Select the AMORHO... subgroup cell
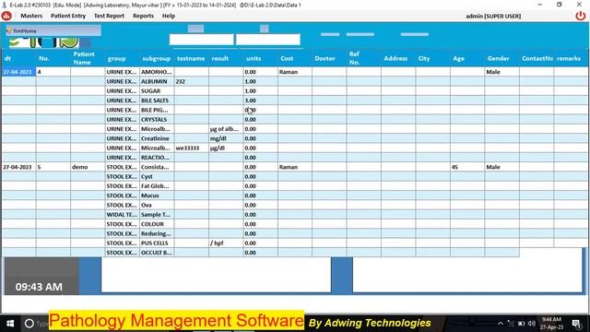590x332 pixels. pos(157,72)
